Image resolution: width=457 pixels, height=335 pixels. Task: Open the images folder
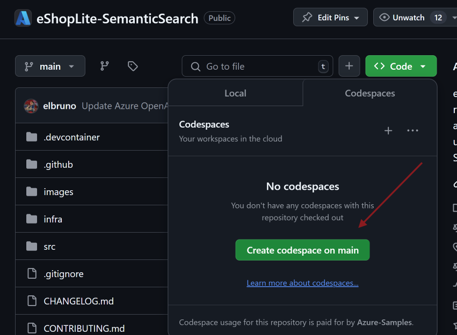click(59, 192)
